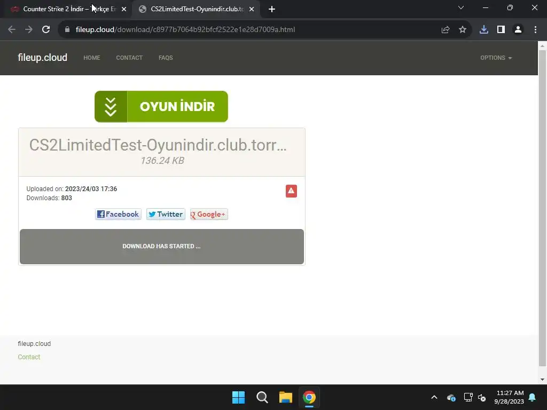Open the FAQS nav item
The height and width of the screenshot is (410, 547).
point(166,58)
